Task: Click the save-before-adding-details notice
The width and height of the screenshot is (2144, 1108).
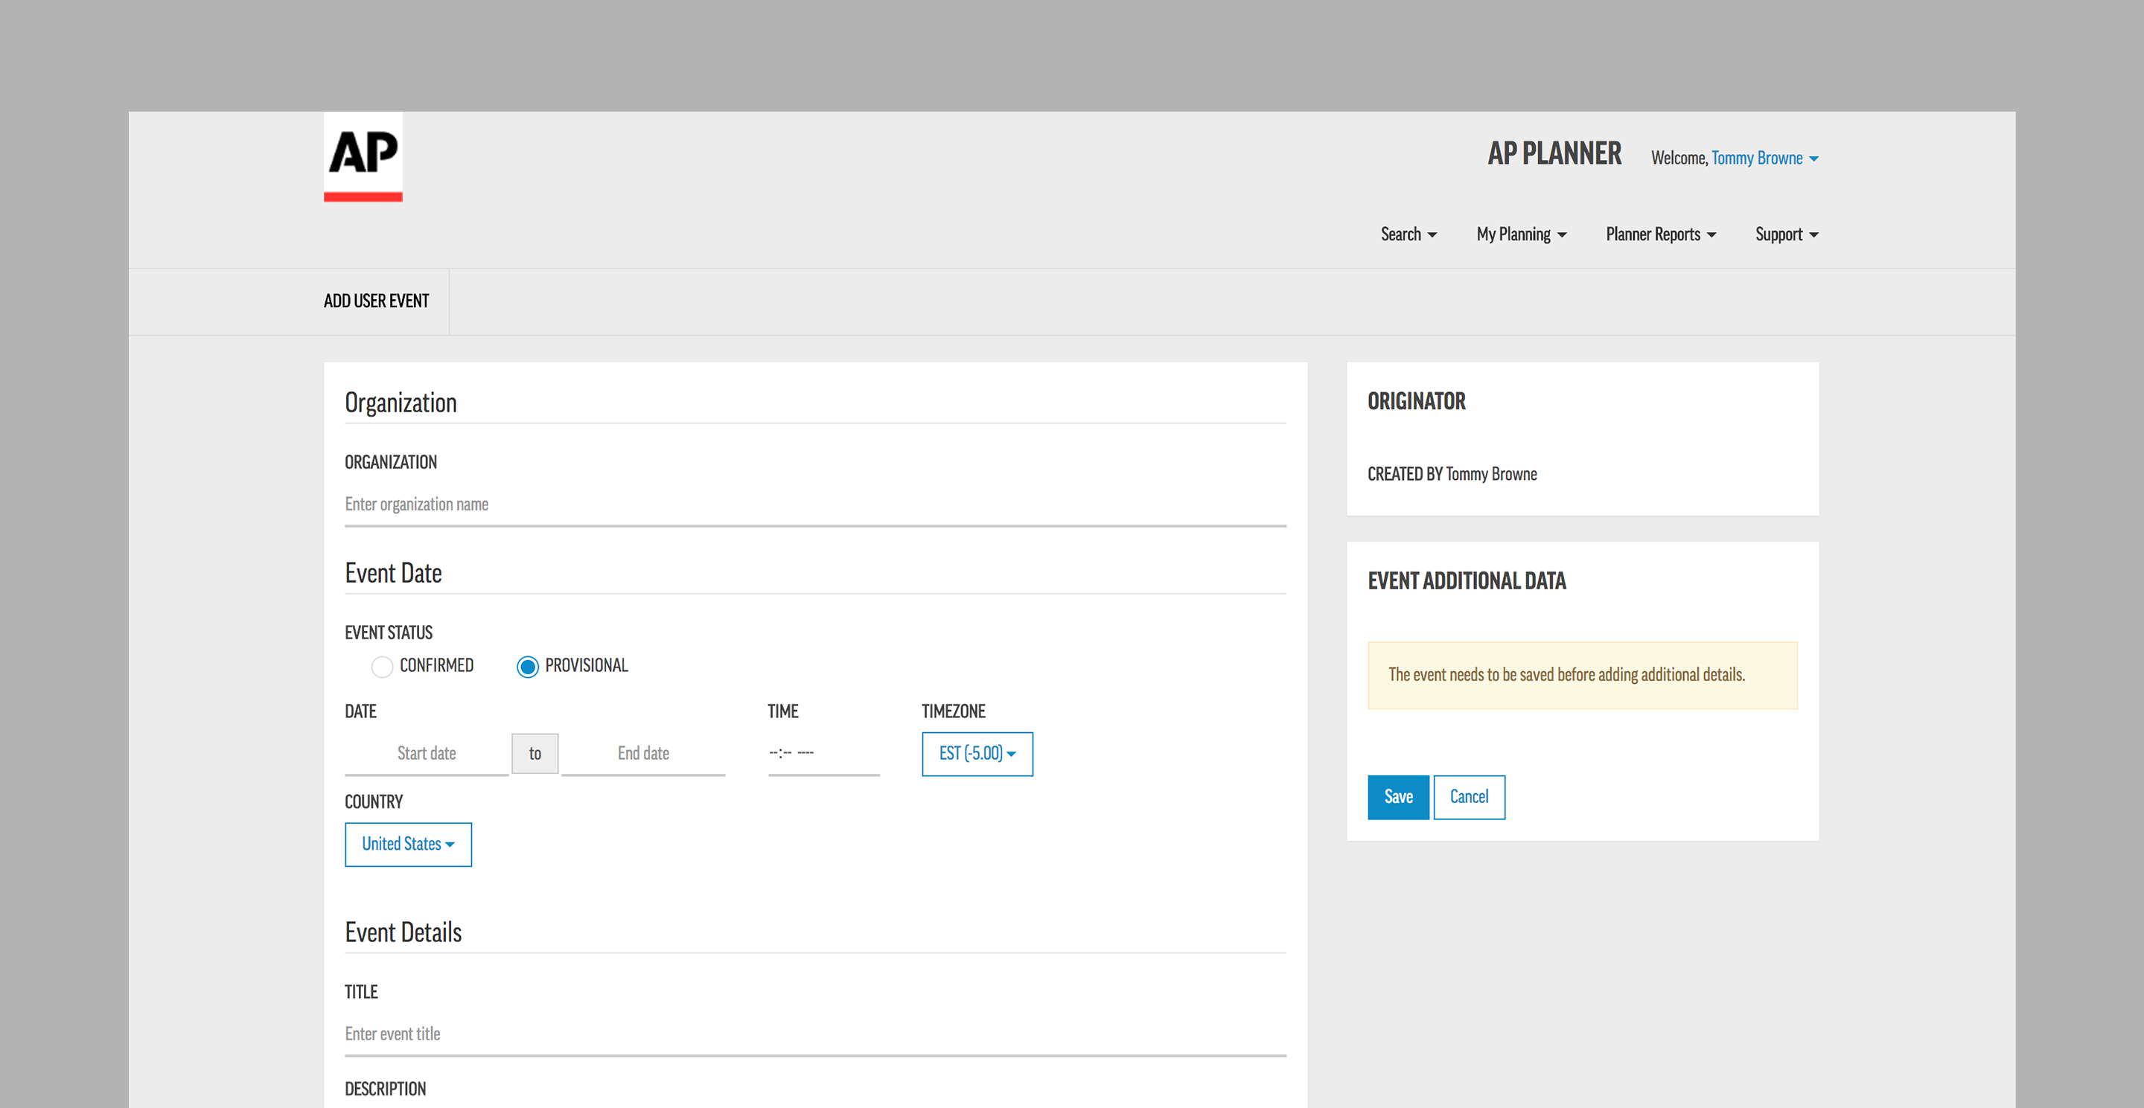Action: click(x=1582, y=676)
